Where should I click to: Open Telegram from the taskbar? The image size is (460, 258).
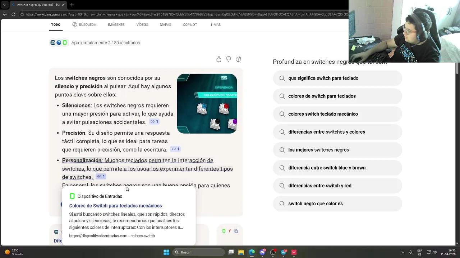pos(284,252)
